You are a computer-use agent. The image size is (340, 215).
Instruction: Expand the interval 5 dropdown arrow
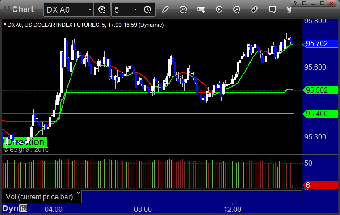pyautogui.click(x=135, y=9)
